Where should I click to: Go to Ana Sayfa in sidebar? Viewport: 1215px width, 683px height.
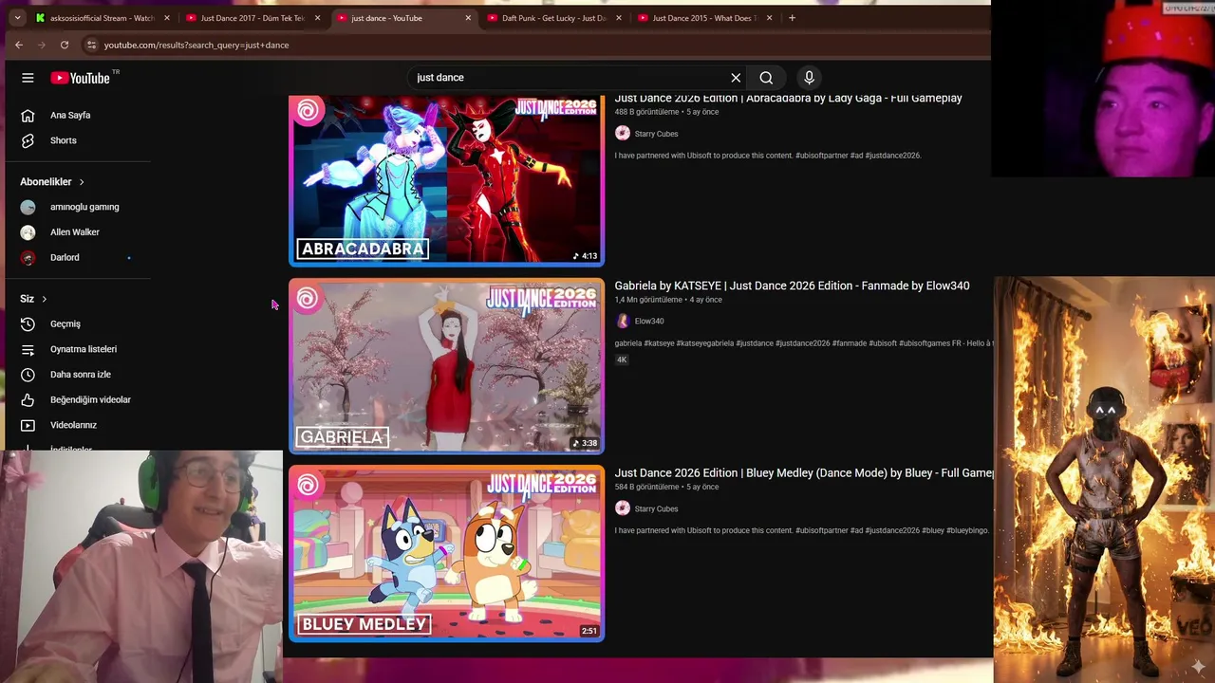70,116
